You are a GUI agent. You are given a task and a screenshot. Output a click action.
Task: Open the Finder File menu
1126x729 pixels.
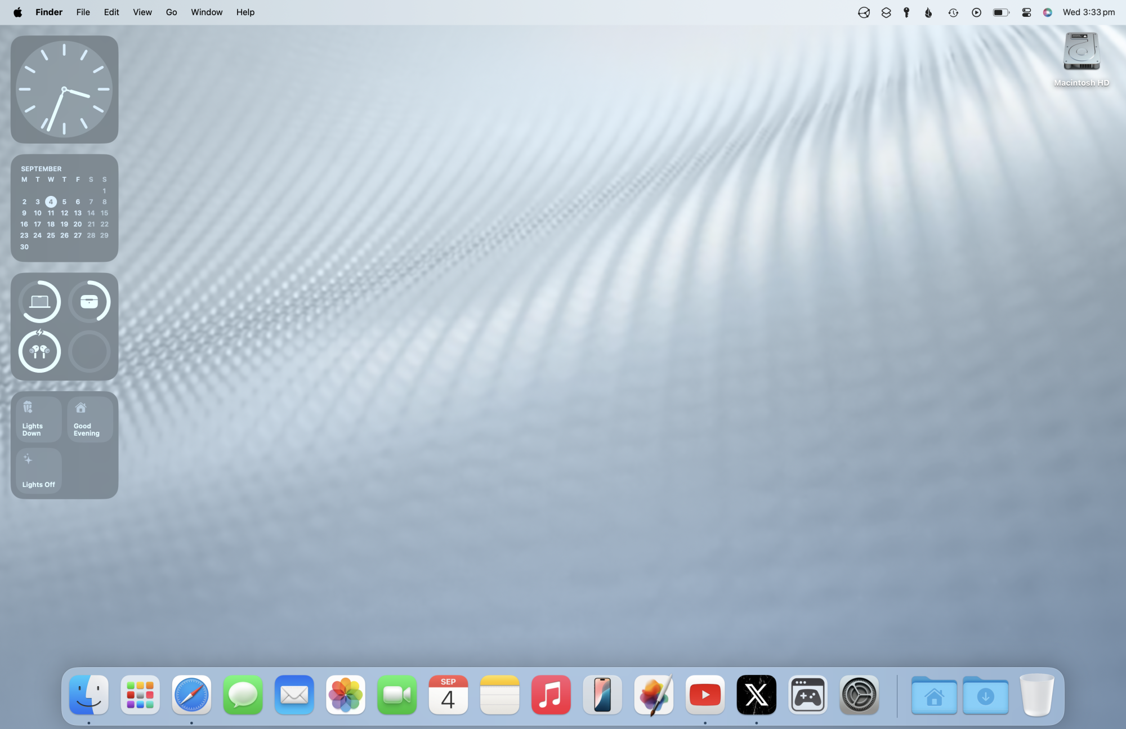coord(83,12)
